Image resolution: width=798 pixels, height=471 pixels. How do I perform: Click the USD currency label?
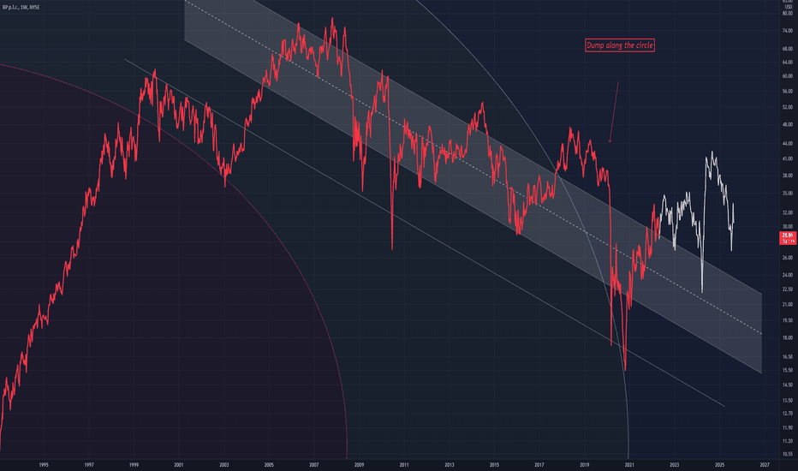(788, 7)
